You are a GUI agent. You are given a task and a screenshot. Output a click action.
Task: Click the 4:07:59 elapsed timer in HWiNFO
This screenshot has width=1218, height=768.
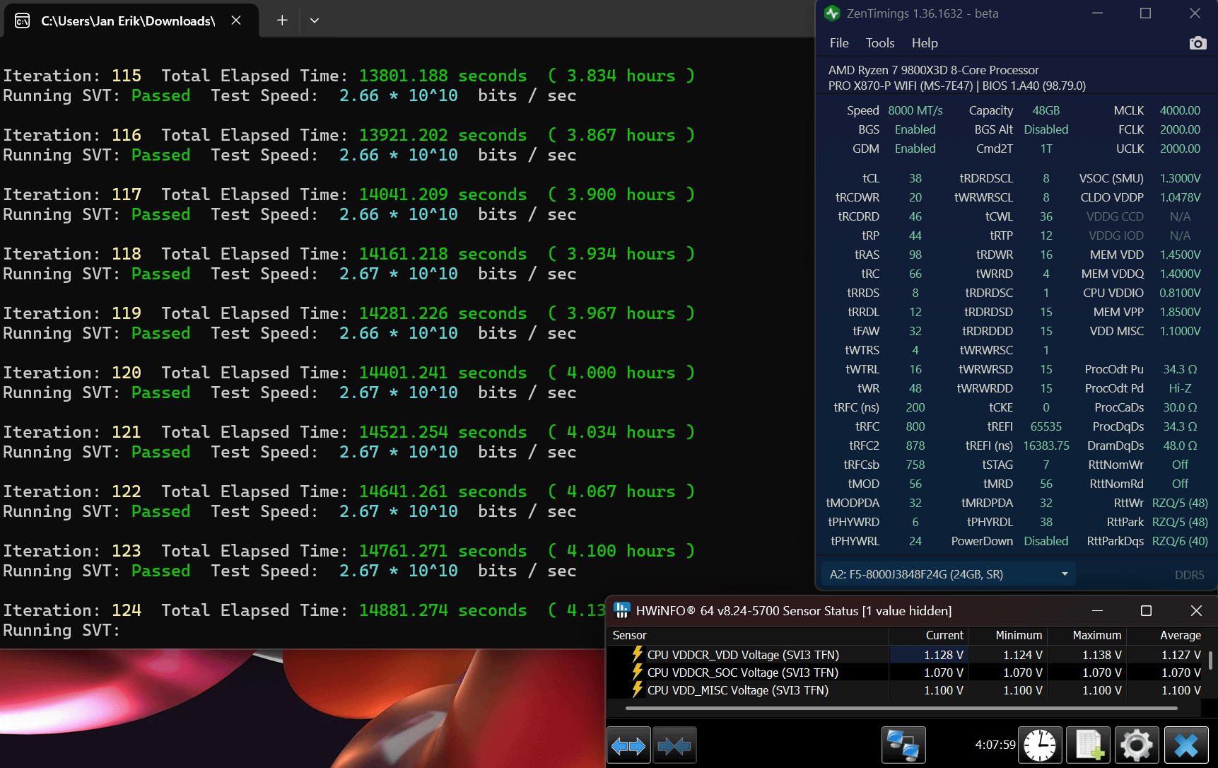(995, 745)
